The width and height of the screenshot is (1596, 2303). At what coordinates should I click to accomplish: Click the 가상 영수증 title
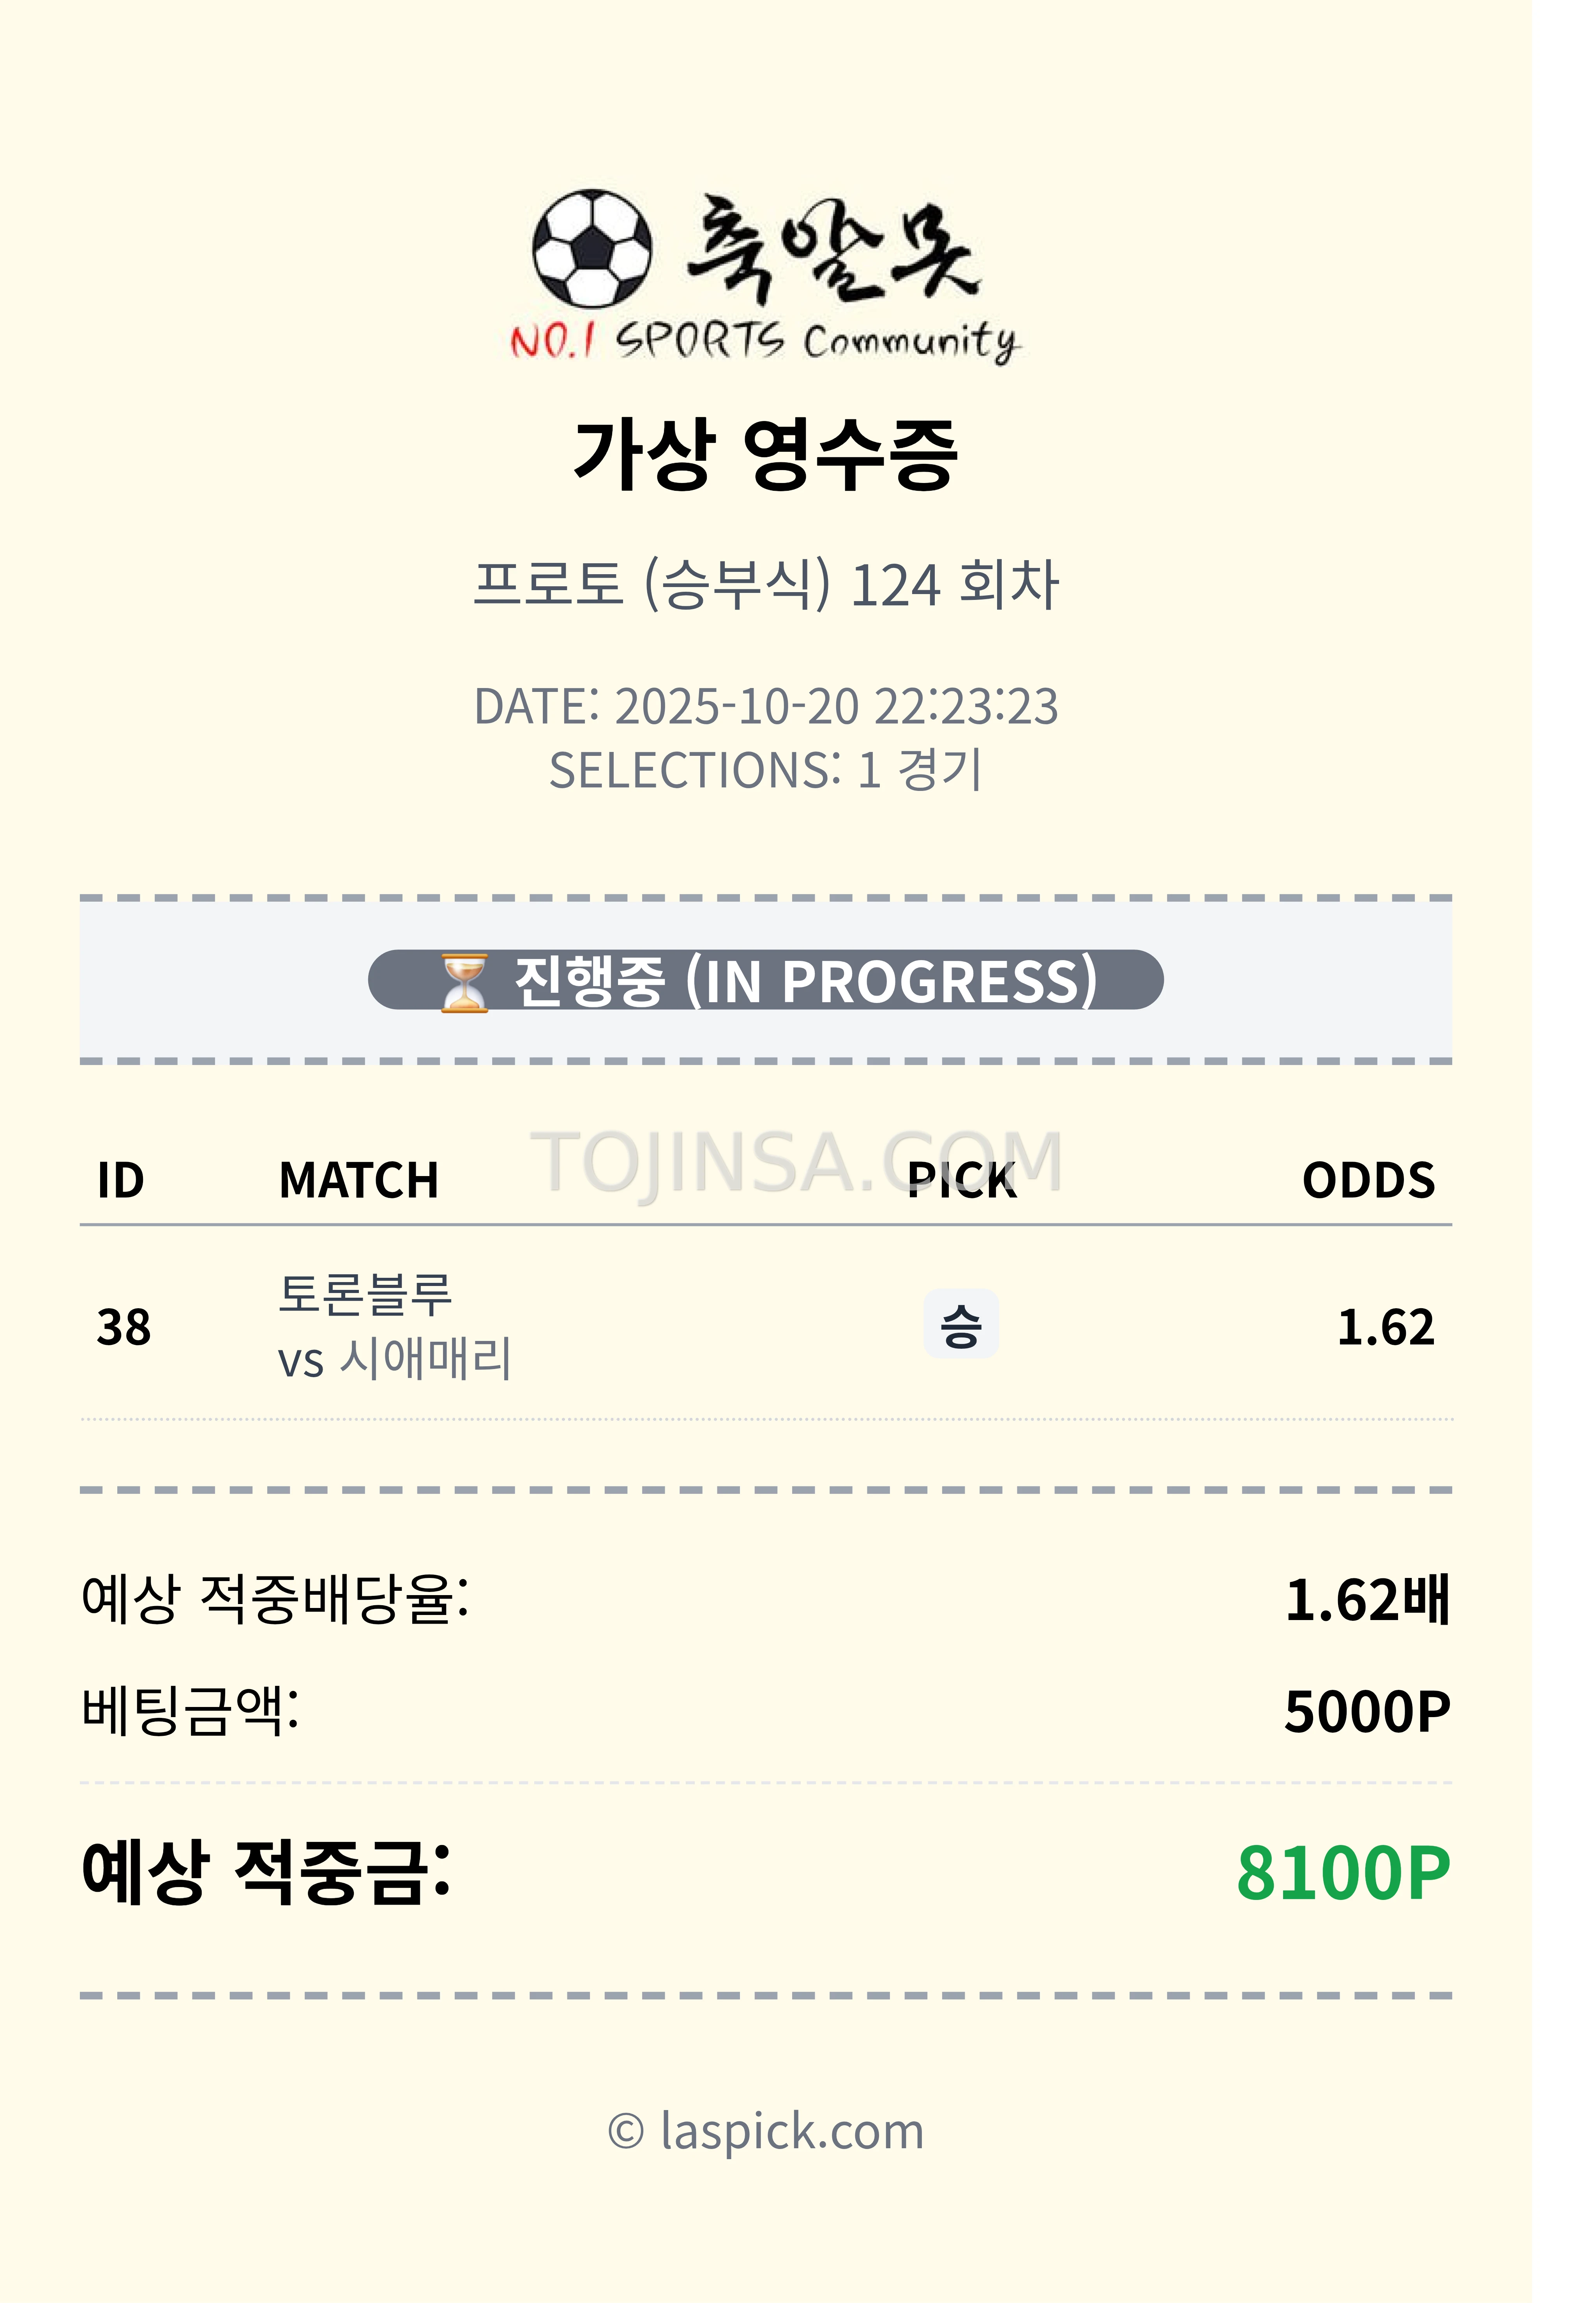[x=766, y=455]
